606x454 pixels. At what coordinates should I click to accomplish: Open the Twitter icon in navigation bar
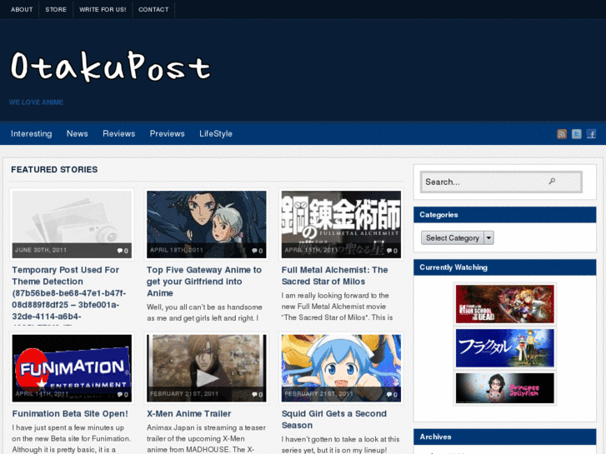coord(576,133)
